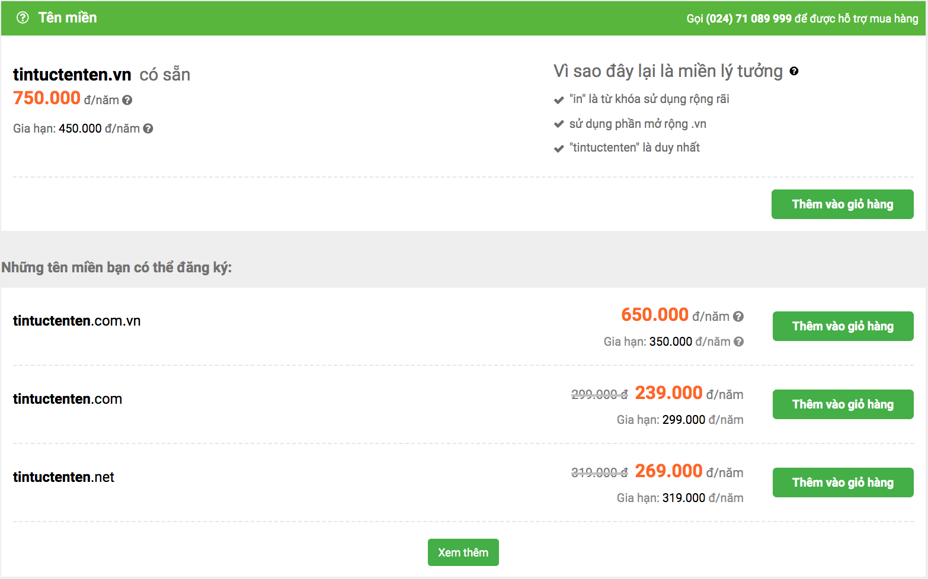Viewport: 928px width, 579px height.
Task: Click the checkmark beside '"tintuctenten" là duy nhất'
Action: tap(558, 147)
